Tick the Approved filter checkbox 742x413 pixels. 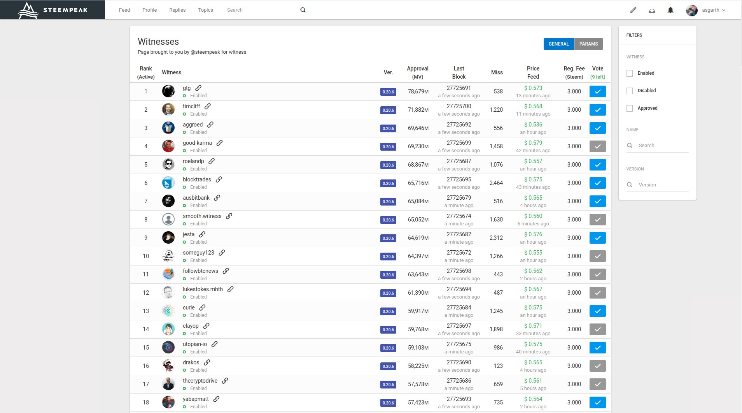[630, 108]
